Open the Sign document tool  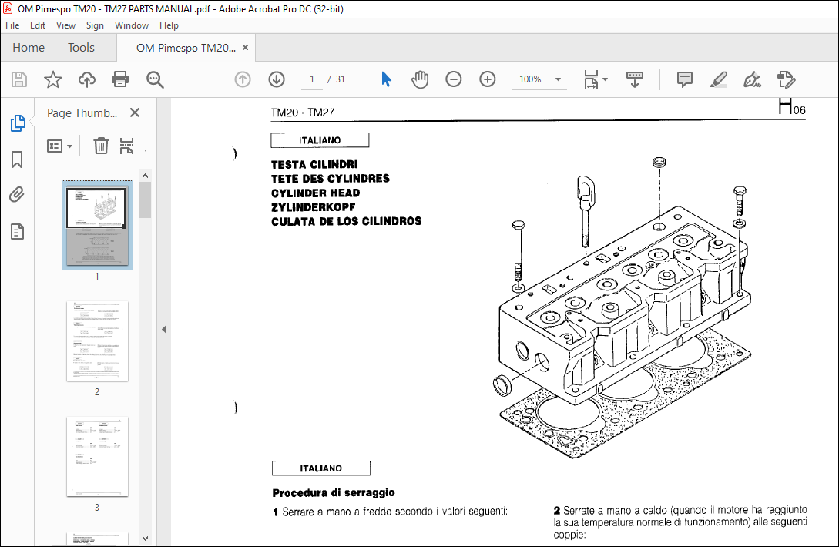coord(752,79)
